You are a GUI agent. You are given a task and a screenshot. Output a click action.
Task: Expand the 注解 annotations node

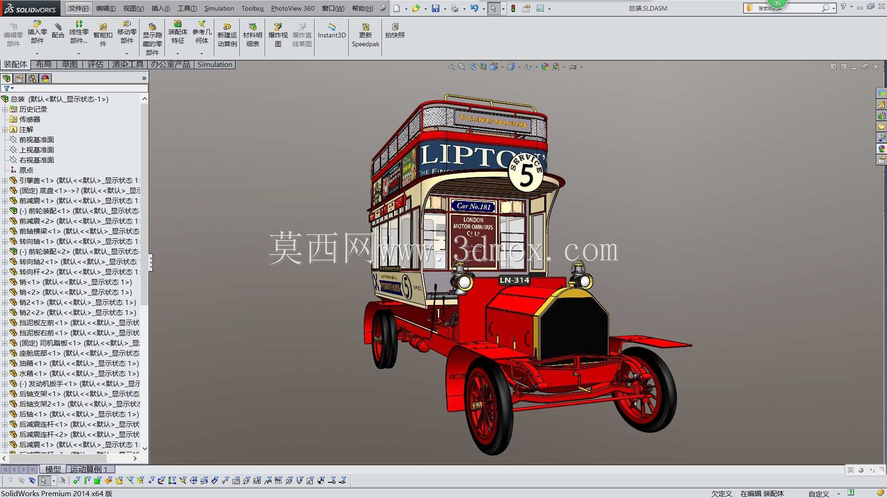tap(5, 130)
